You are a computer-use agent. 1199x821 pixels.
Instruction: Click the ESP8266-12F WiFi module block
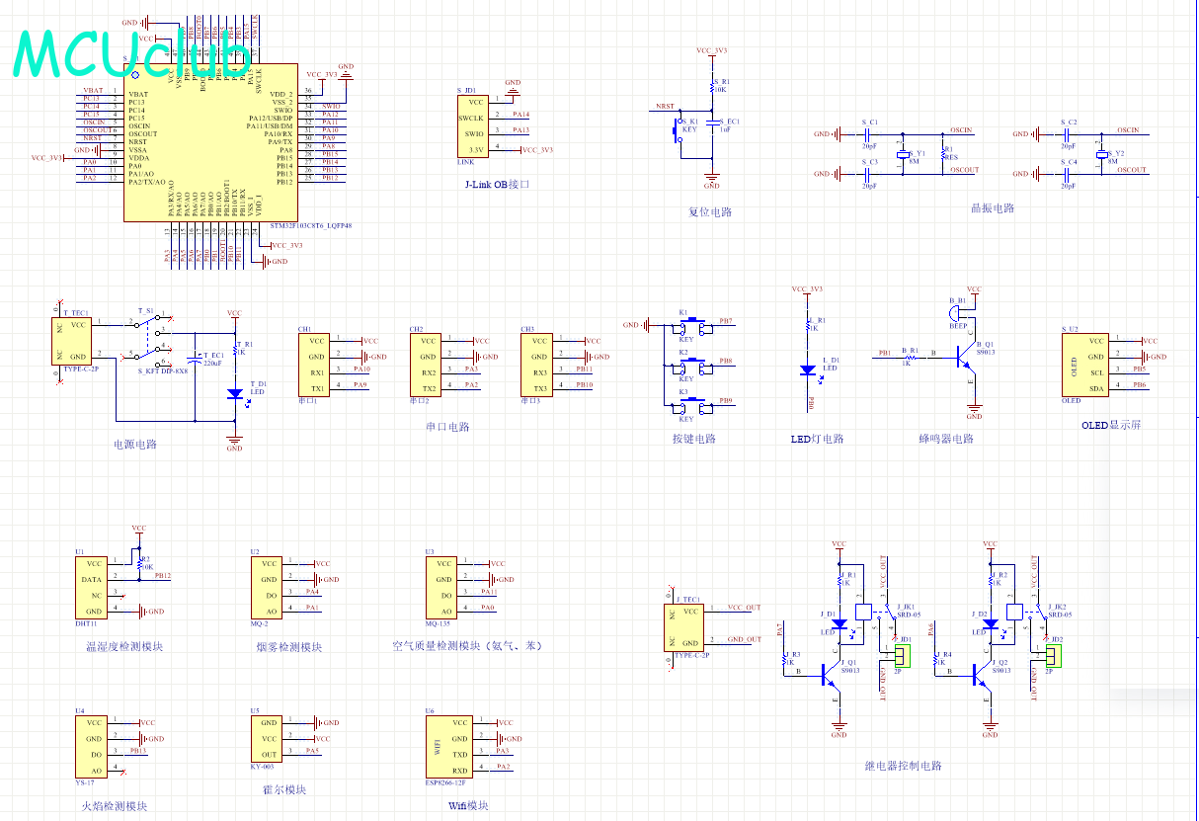tap(448, 746)
